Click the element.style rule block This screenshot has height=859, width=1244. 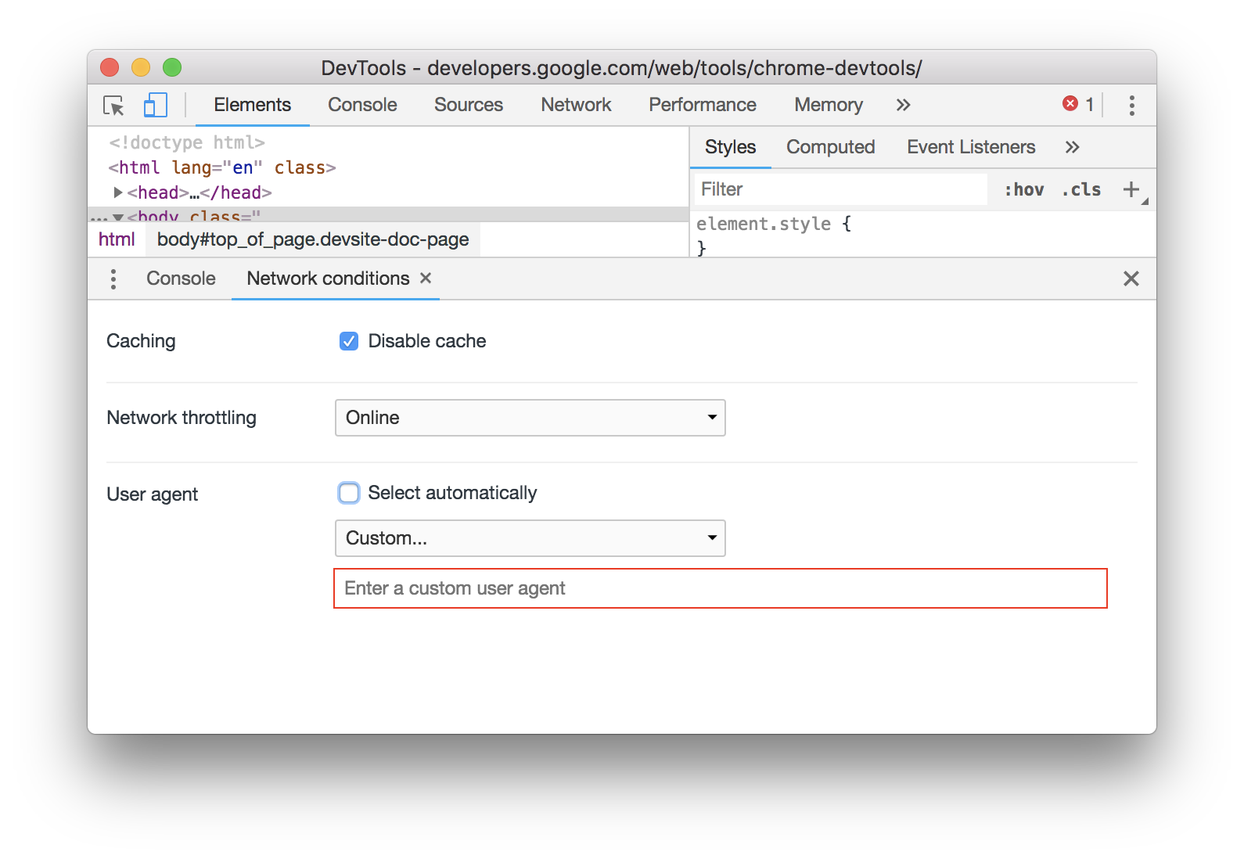(774, 235)
